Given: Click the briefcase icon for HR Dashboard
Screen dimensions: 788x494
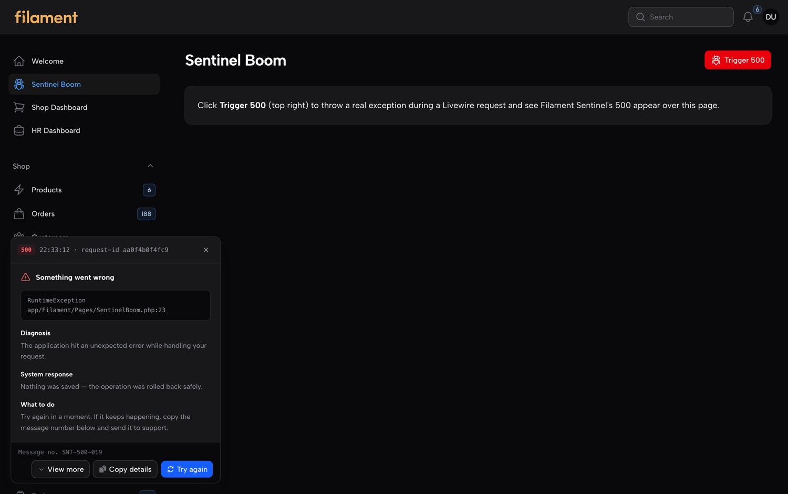Looking at the screenshot, I should click(19, 130).
